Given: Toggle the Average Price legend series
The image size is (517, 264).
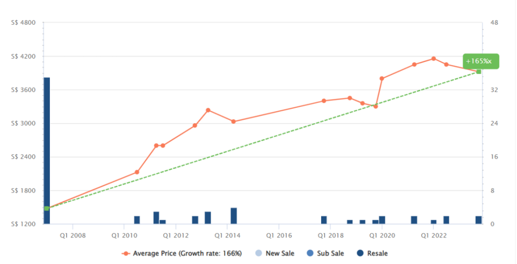Looking at the screenshot, I should 182,253.
